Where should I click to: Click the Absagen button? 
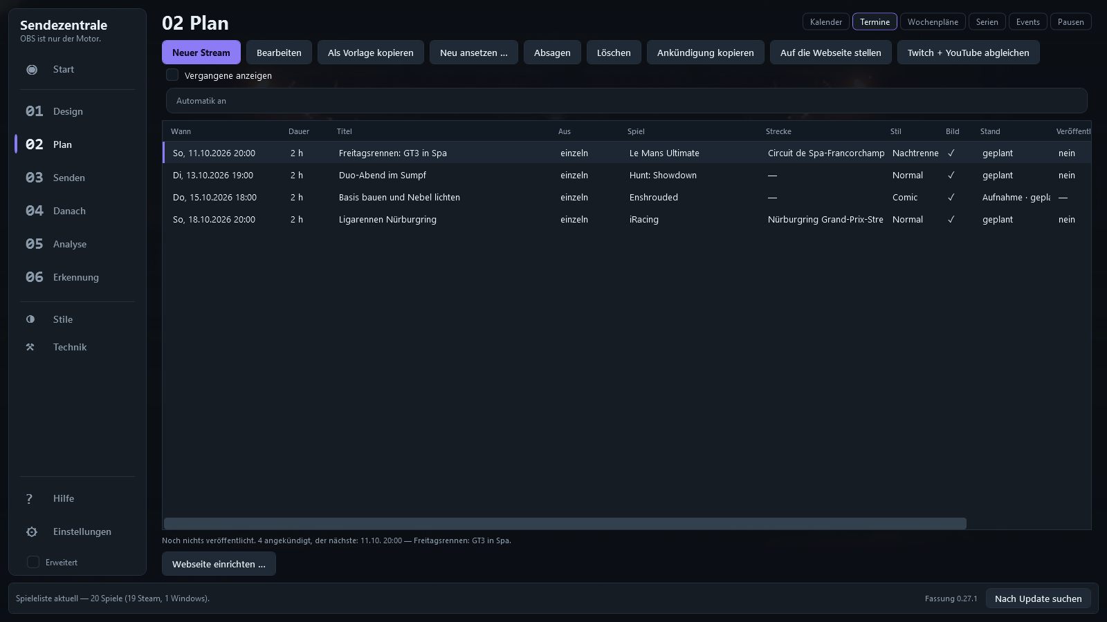click(552, 53)
